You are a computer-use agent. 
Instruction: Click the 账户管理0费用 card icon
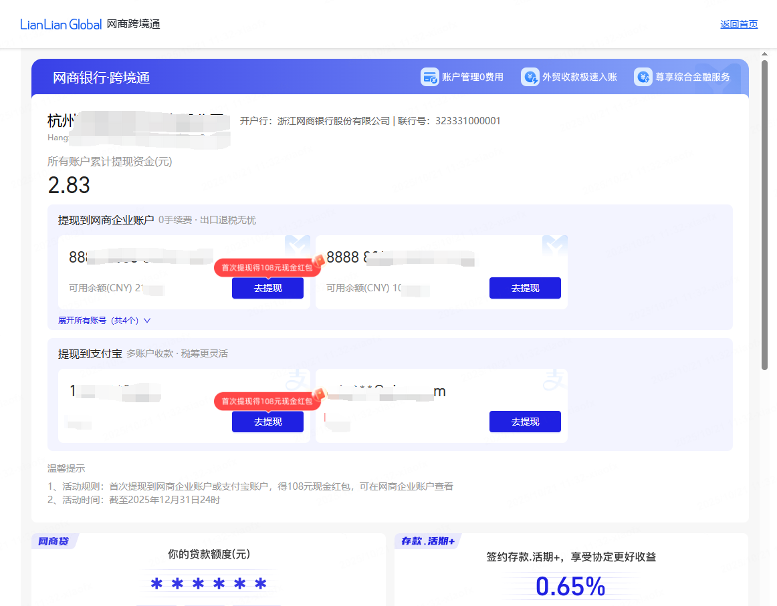coord(429,77)
